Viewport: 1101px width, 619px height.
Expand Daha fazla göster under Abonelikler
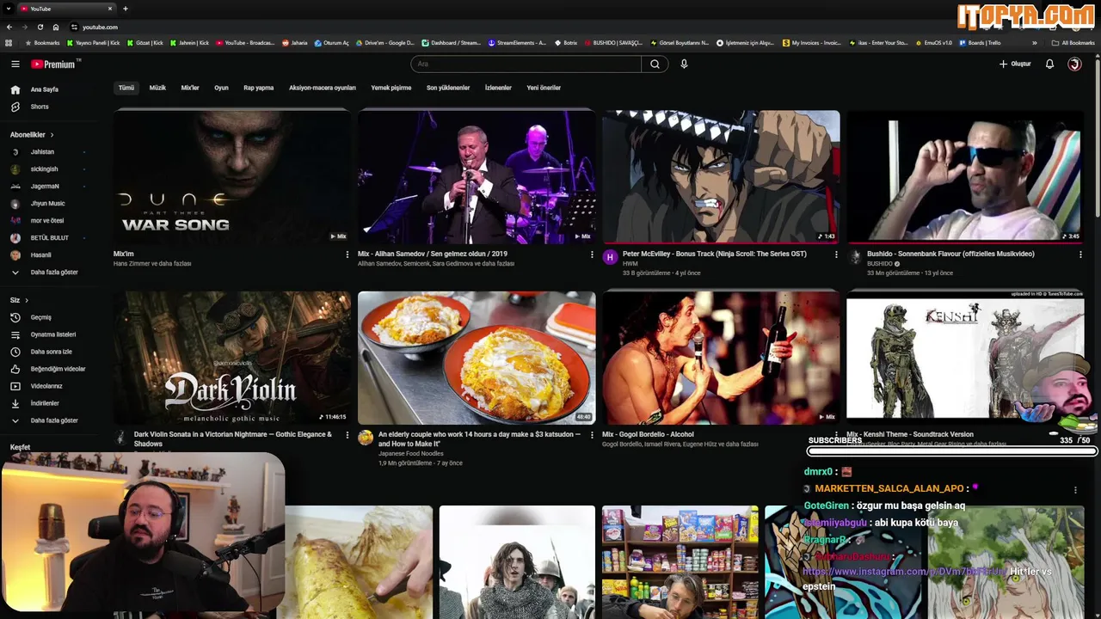(56, 273)
